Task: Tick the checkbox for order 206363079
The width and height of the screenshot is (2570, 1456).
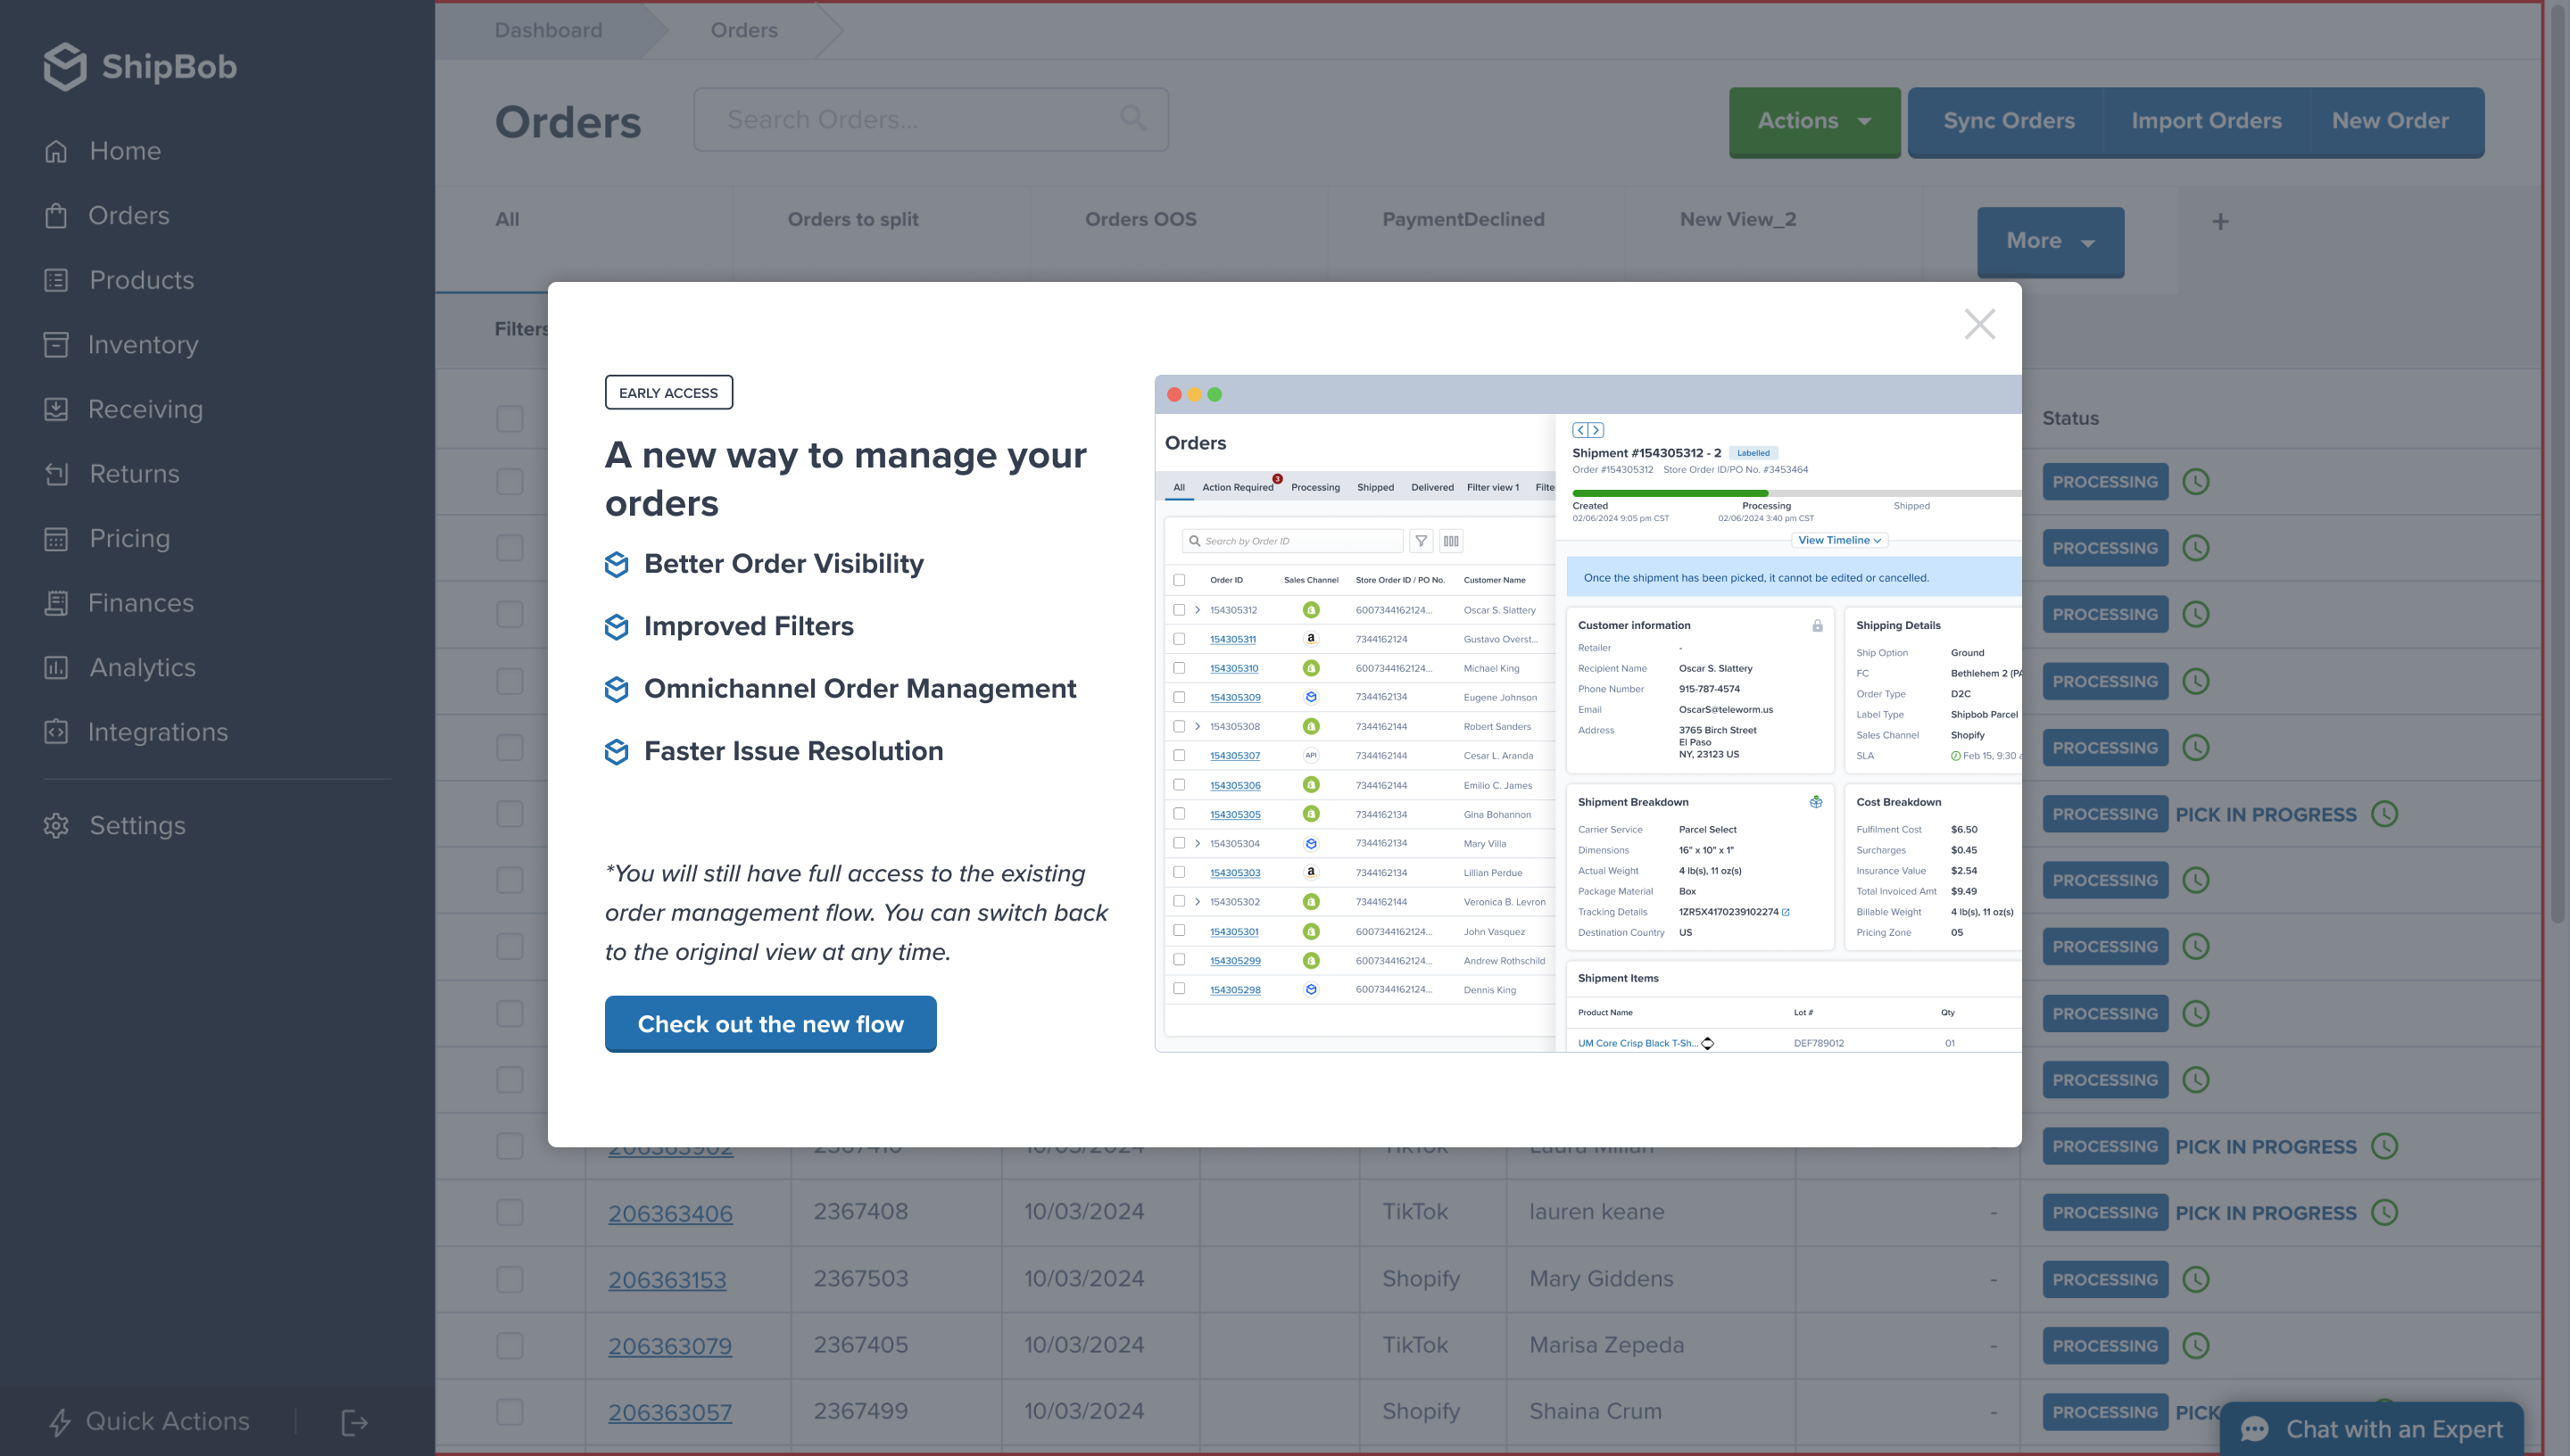Action: click(510, 1346)
